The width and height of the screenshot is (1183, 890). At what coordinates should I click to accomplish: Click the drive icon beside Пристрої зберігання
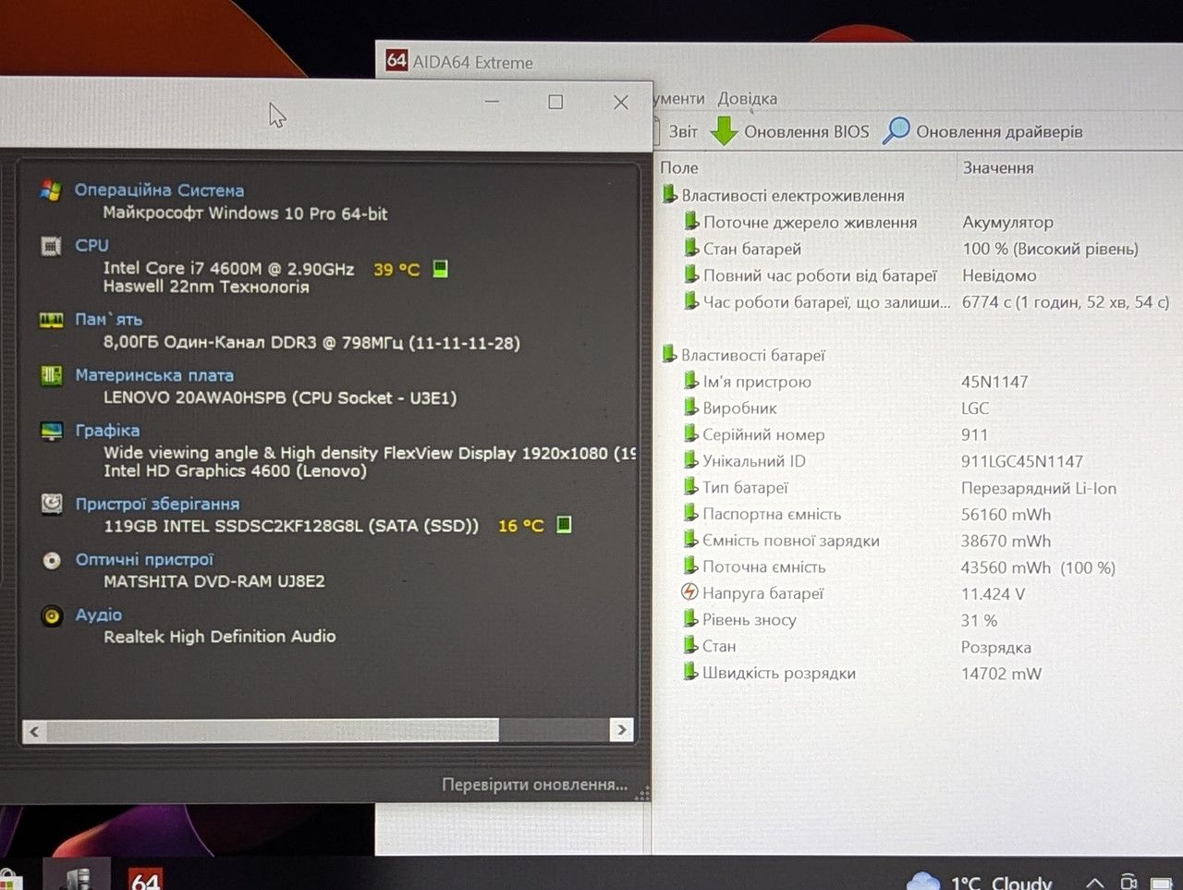point(52,504)
